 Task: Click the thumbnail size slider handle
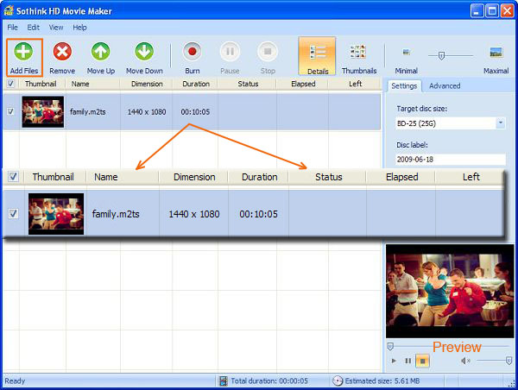click(x=441, y=56)
